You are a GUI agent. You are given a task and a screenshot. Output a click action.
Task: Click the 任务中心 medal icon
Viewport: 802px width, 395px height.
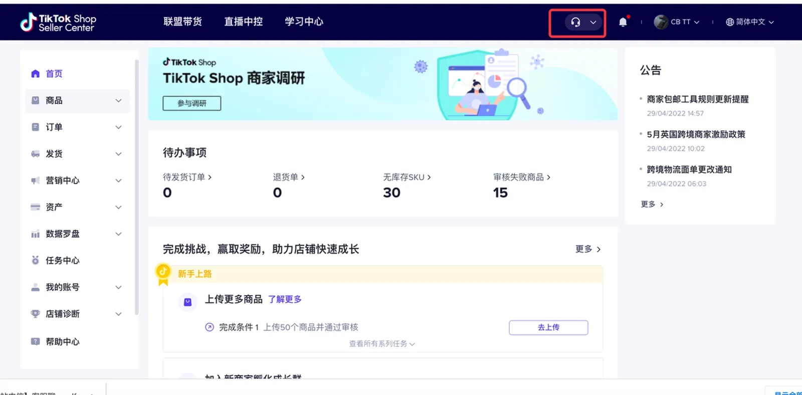coord(35,260)
